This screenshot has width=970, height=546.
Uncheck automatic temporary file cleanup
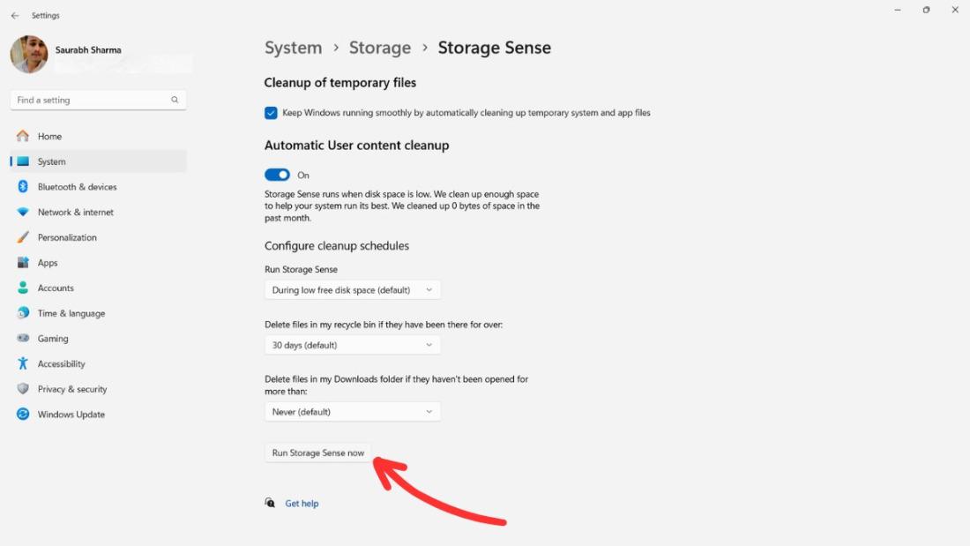click(x=271, y=113)
